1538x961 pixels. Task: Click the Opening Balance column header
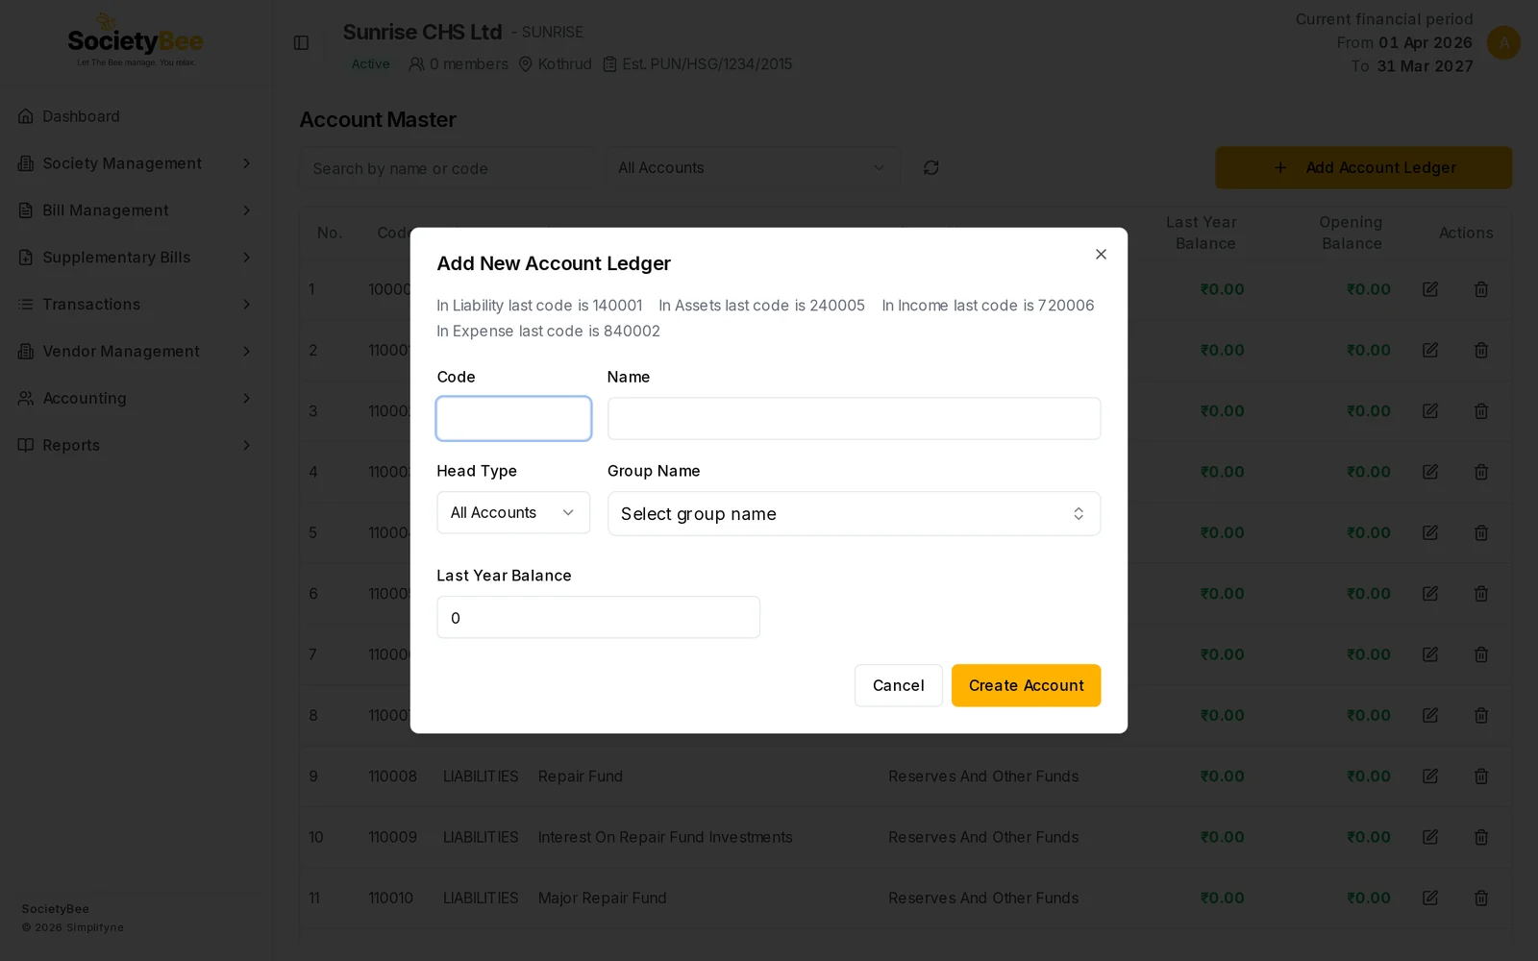pyautogui.click(x=1351, y=233)
